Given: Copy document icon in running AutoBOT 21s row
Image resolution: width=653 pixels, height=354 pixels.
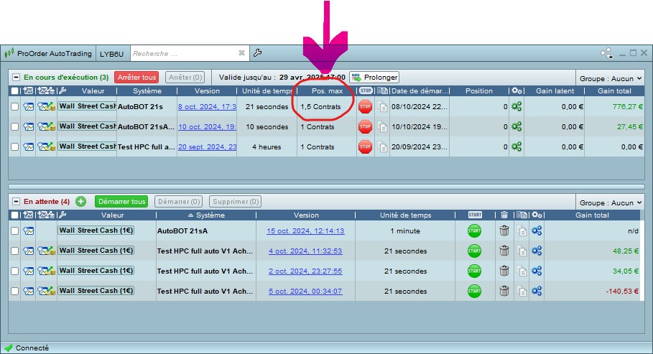Looking at the screenshot, I should pyautogui.click(x=382, y=106).
